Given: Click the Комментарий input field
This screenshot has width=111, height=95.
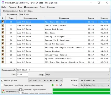Looking at the screenshot, I should 63,70.
